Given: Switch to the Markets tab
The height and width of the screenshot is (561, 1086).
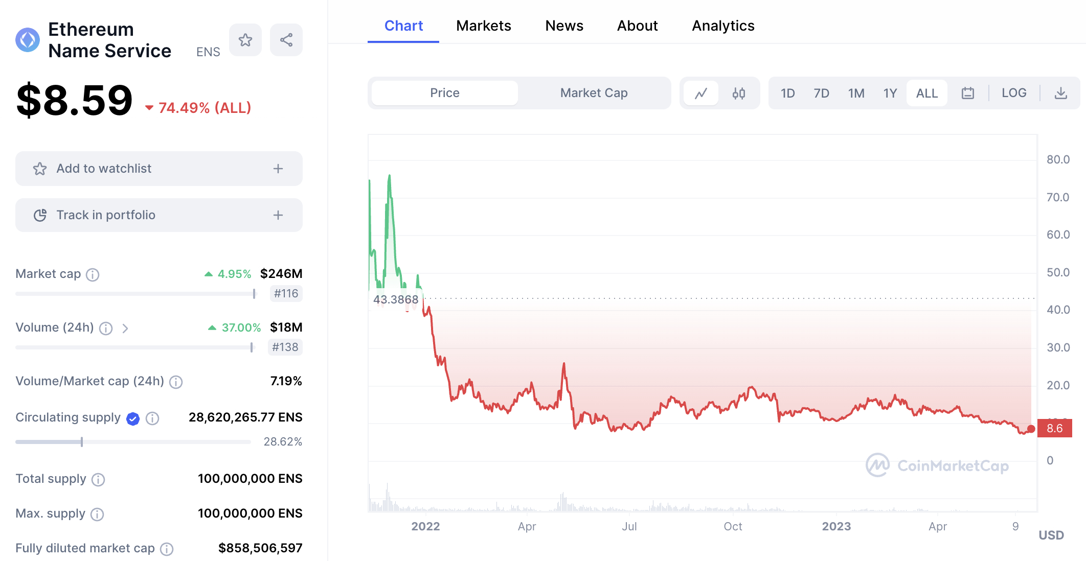Looking at the screenshot, I should tap(484, 26).
